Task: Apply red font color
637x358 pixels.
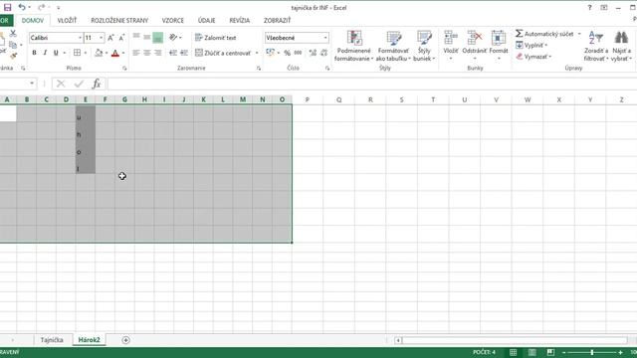Action: [115, 53]
